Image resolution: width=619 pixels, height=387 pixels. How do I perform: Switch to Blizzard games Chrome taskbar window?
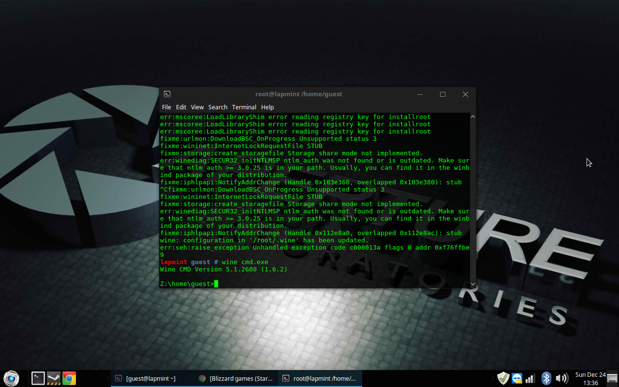pos(236,378)
